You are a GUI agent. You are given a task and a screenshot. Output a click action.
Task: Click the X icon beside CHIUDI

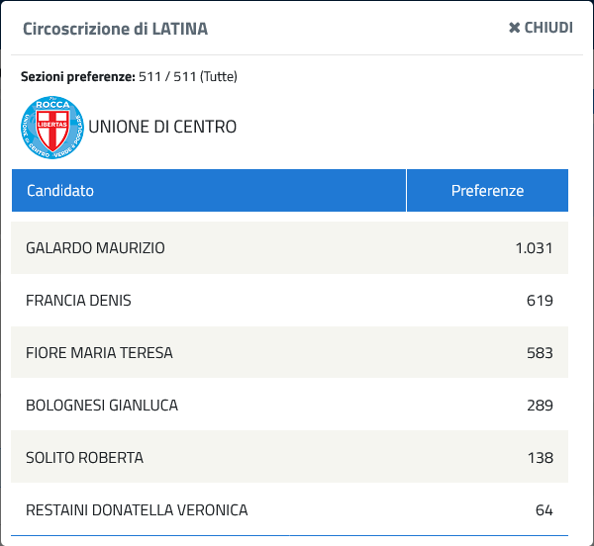[514, 28]
